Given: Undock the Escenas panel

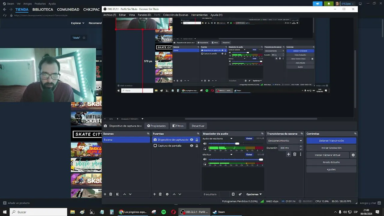Looking at the screenshot, I should click(x=148, y=134).
